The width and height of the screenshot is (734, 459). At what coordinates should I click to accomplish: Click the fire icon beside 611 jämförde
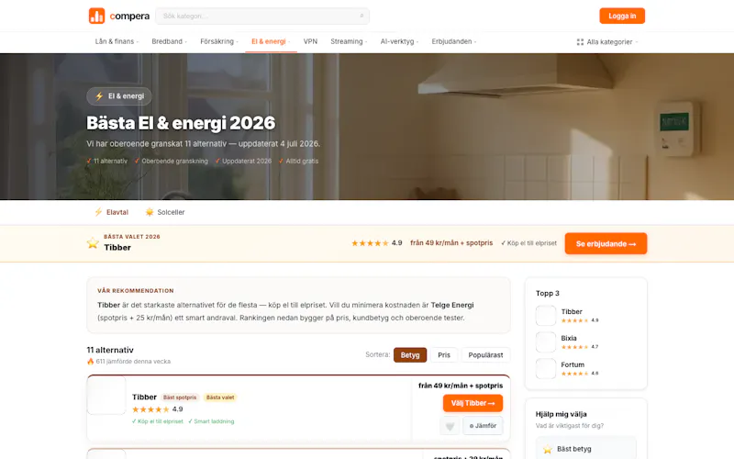[90, 361]
